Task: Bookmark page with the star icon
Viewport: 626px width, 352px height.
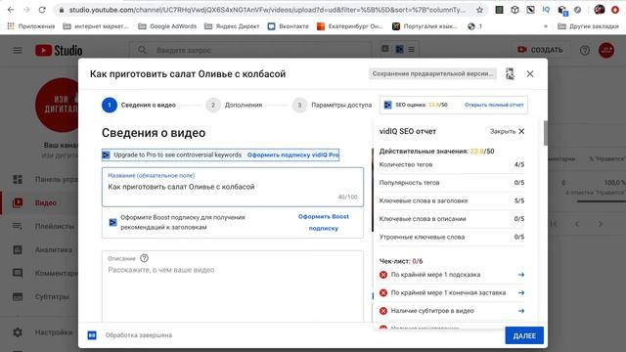Action: coord(479,10)
